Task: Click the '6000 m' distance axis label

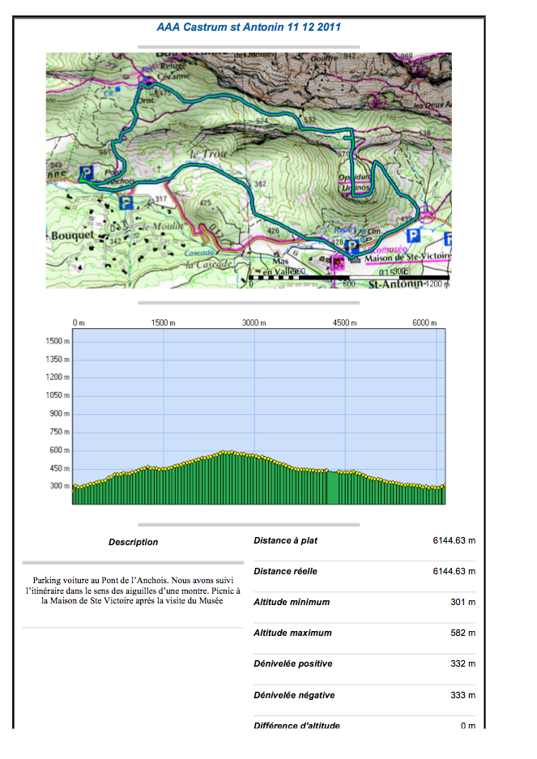Action: point(424,323)
